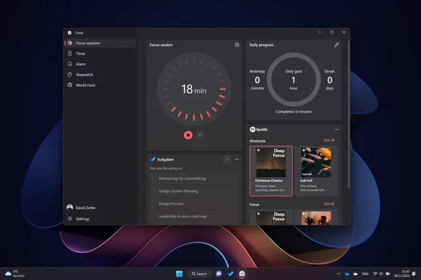
Task: Open Microsoft To Do from the taskbar
Action: click(230, 274)
